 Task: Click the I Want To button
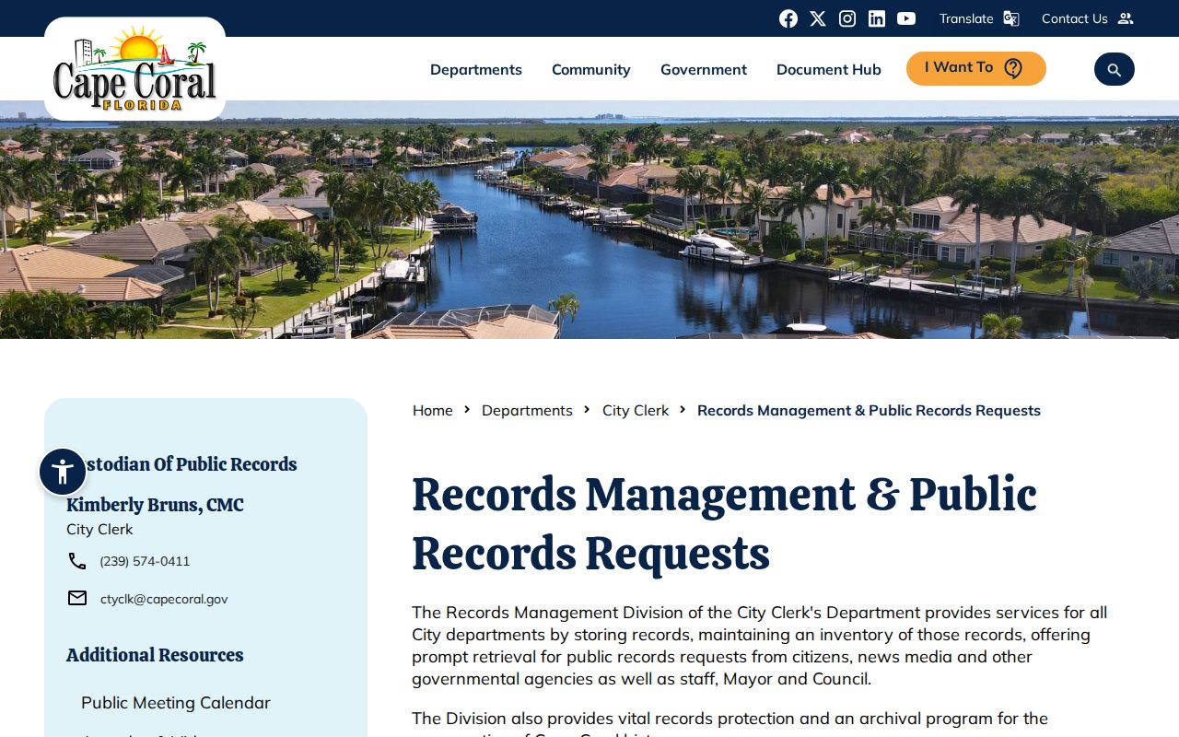(x=976, y=68)
